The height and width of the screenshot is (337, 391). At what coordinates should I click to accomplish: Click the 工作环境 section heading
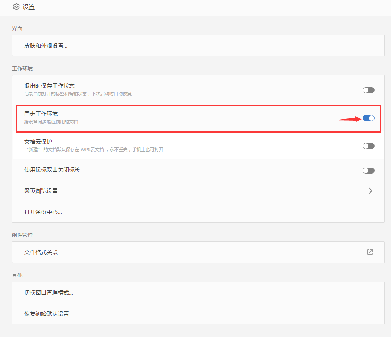(22, 69)
